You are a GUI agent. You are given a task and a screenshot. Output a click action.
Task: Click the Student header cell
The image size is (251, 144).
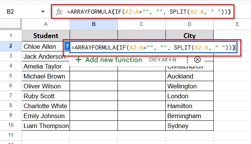click(46, 35)
